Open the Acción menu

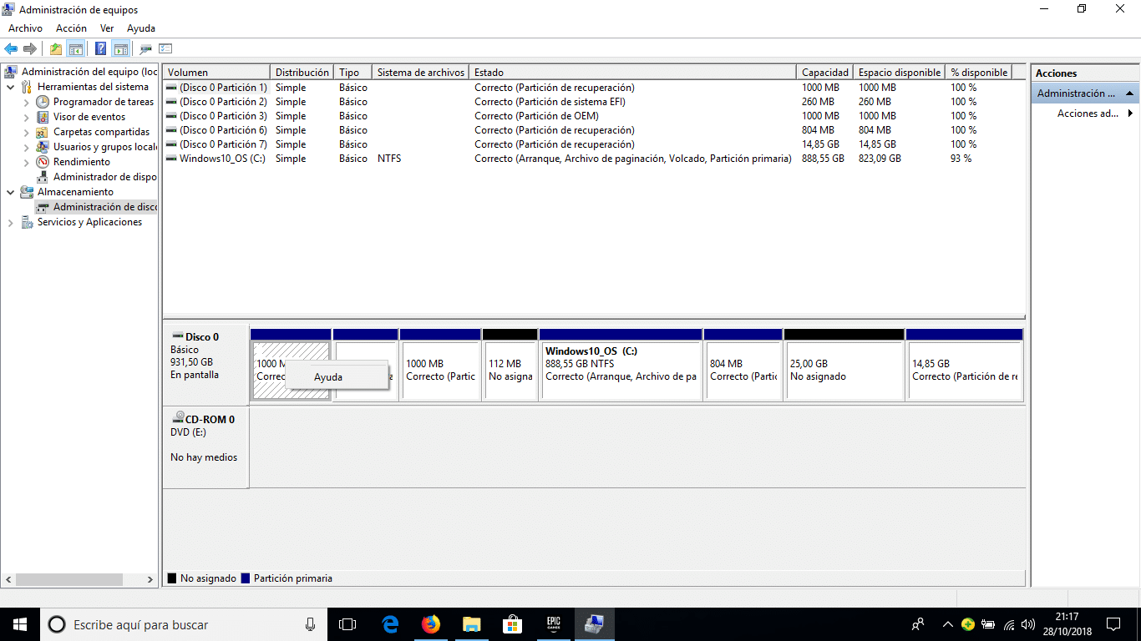tap(71, 28)
